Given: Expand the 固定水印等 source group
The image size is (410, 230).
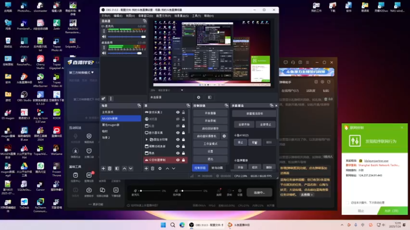Looking at the screenshot, I should coord(147,140).
